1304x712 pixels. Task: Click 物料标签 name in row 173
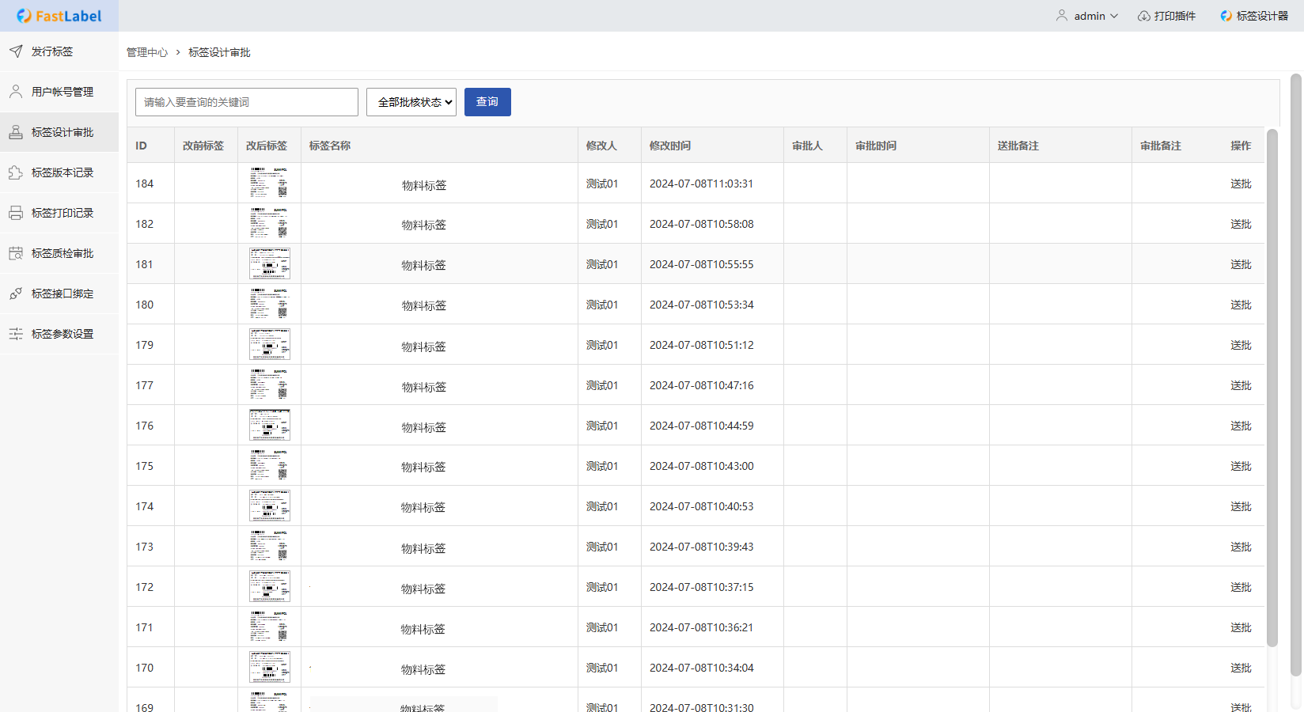coord(423,548)
